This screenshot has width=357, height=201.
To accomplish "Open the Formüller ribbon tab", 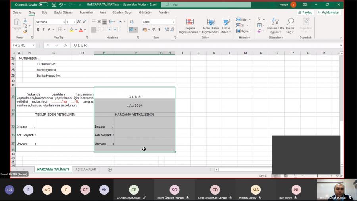I will 86,13.
